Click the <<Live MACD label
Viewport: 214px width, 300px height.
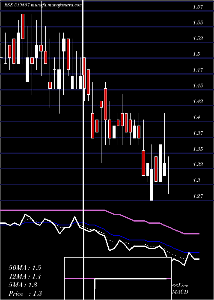pos(180,288)
